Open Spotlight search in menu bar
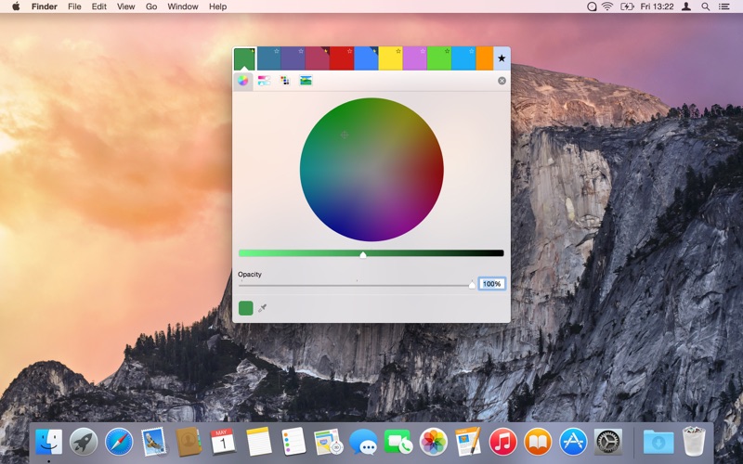 705,6
